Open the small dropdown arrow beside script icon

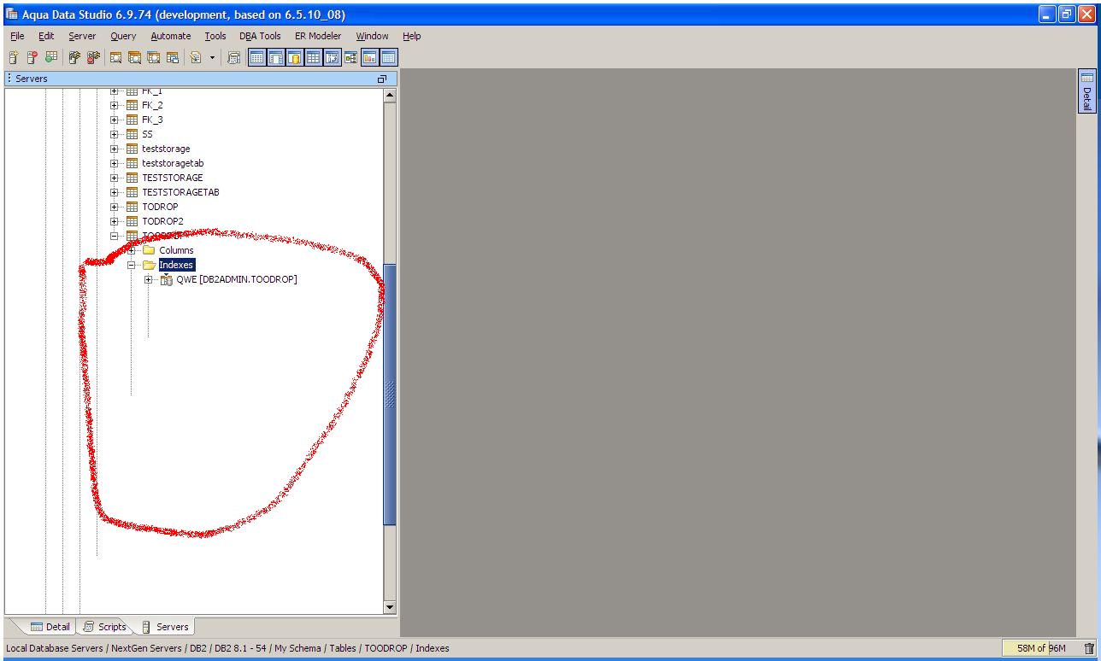tap(212, 58)
